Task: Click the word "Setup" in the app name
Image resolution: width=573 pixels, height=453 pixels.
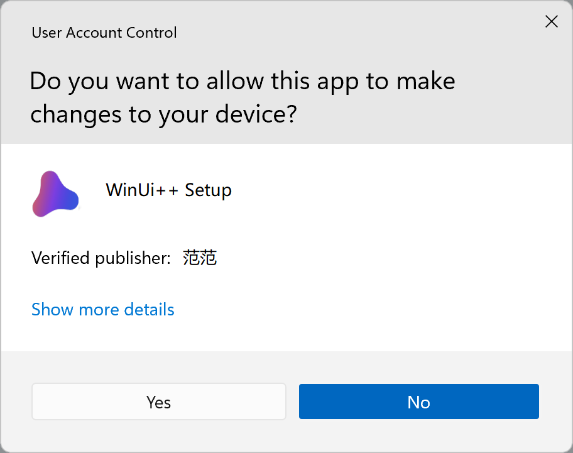Action: tap(208, 190)
